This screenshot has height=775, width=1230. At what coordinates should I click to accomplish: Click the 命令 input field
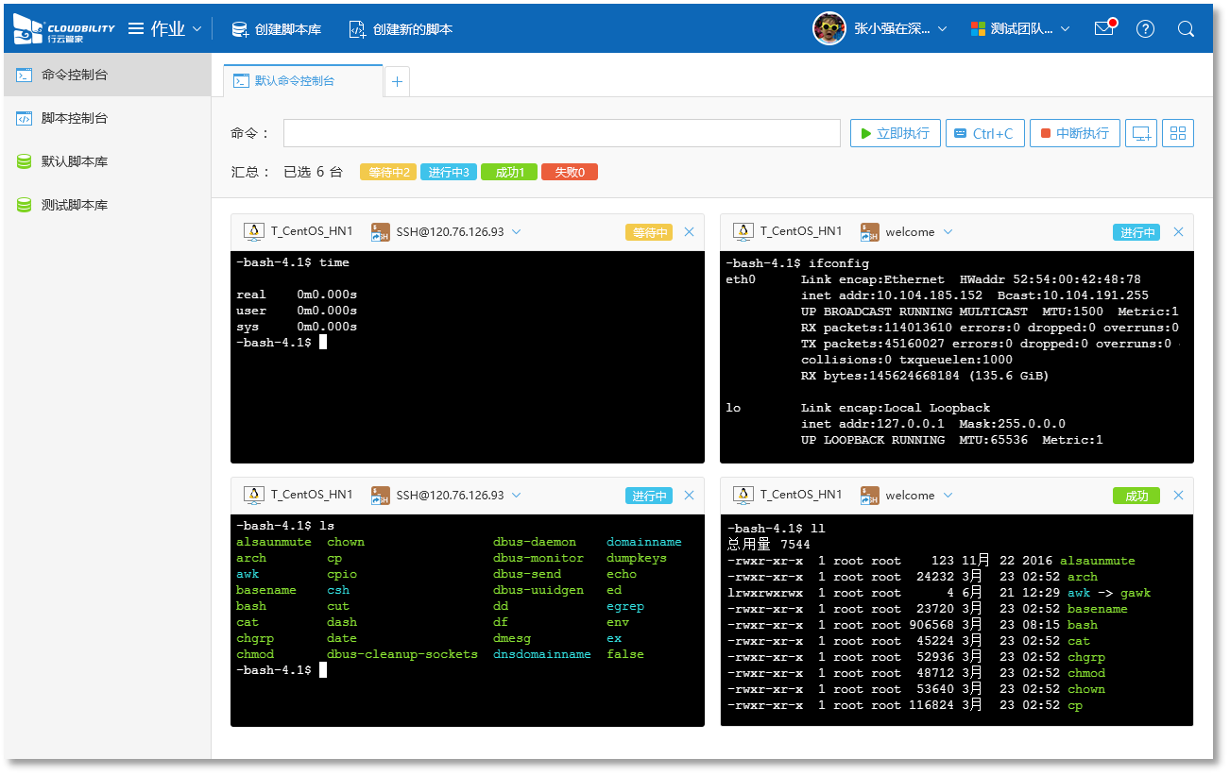[561, 133]
